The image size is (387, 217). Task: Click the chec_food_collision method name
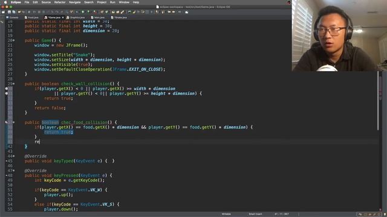coord(84,122)
